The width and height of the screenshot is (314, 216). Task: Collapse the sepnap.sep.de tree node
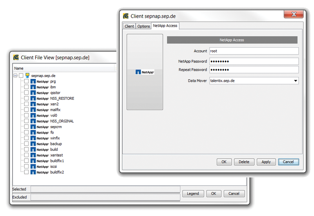(x=15, y=75)
